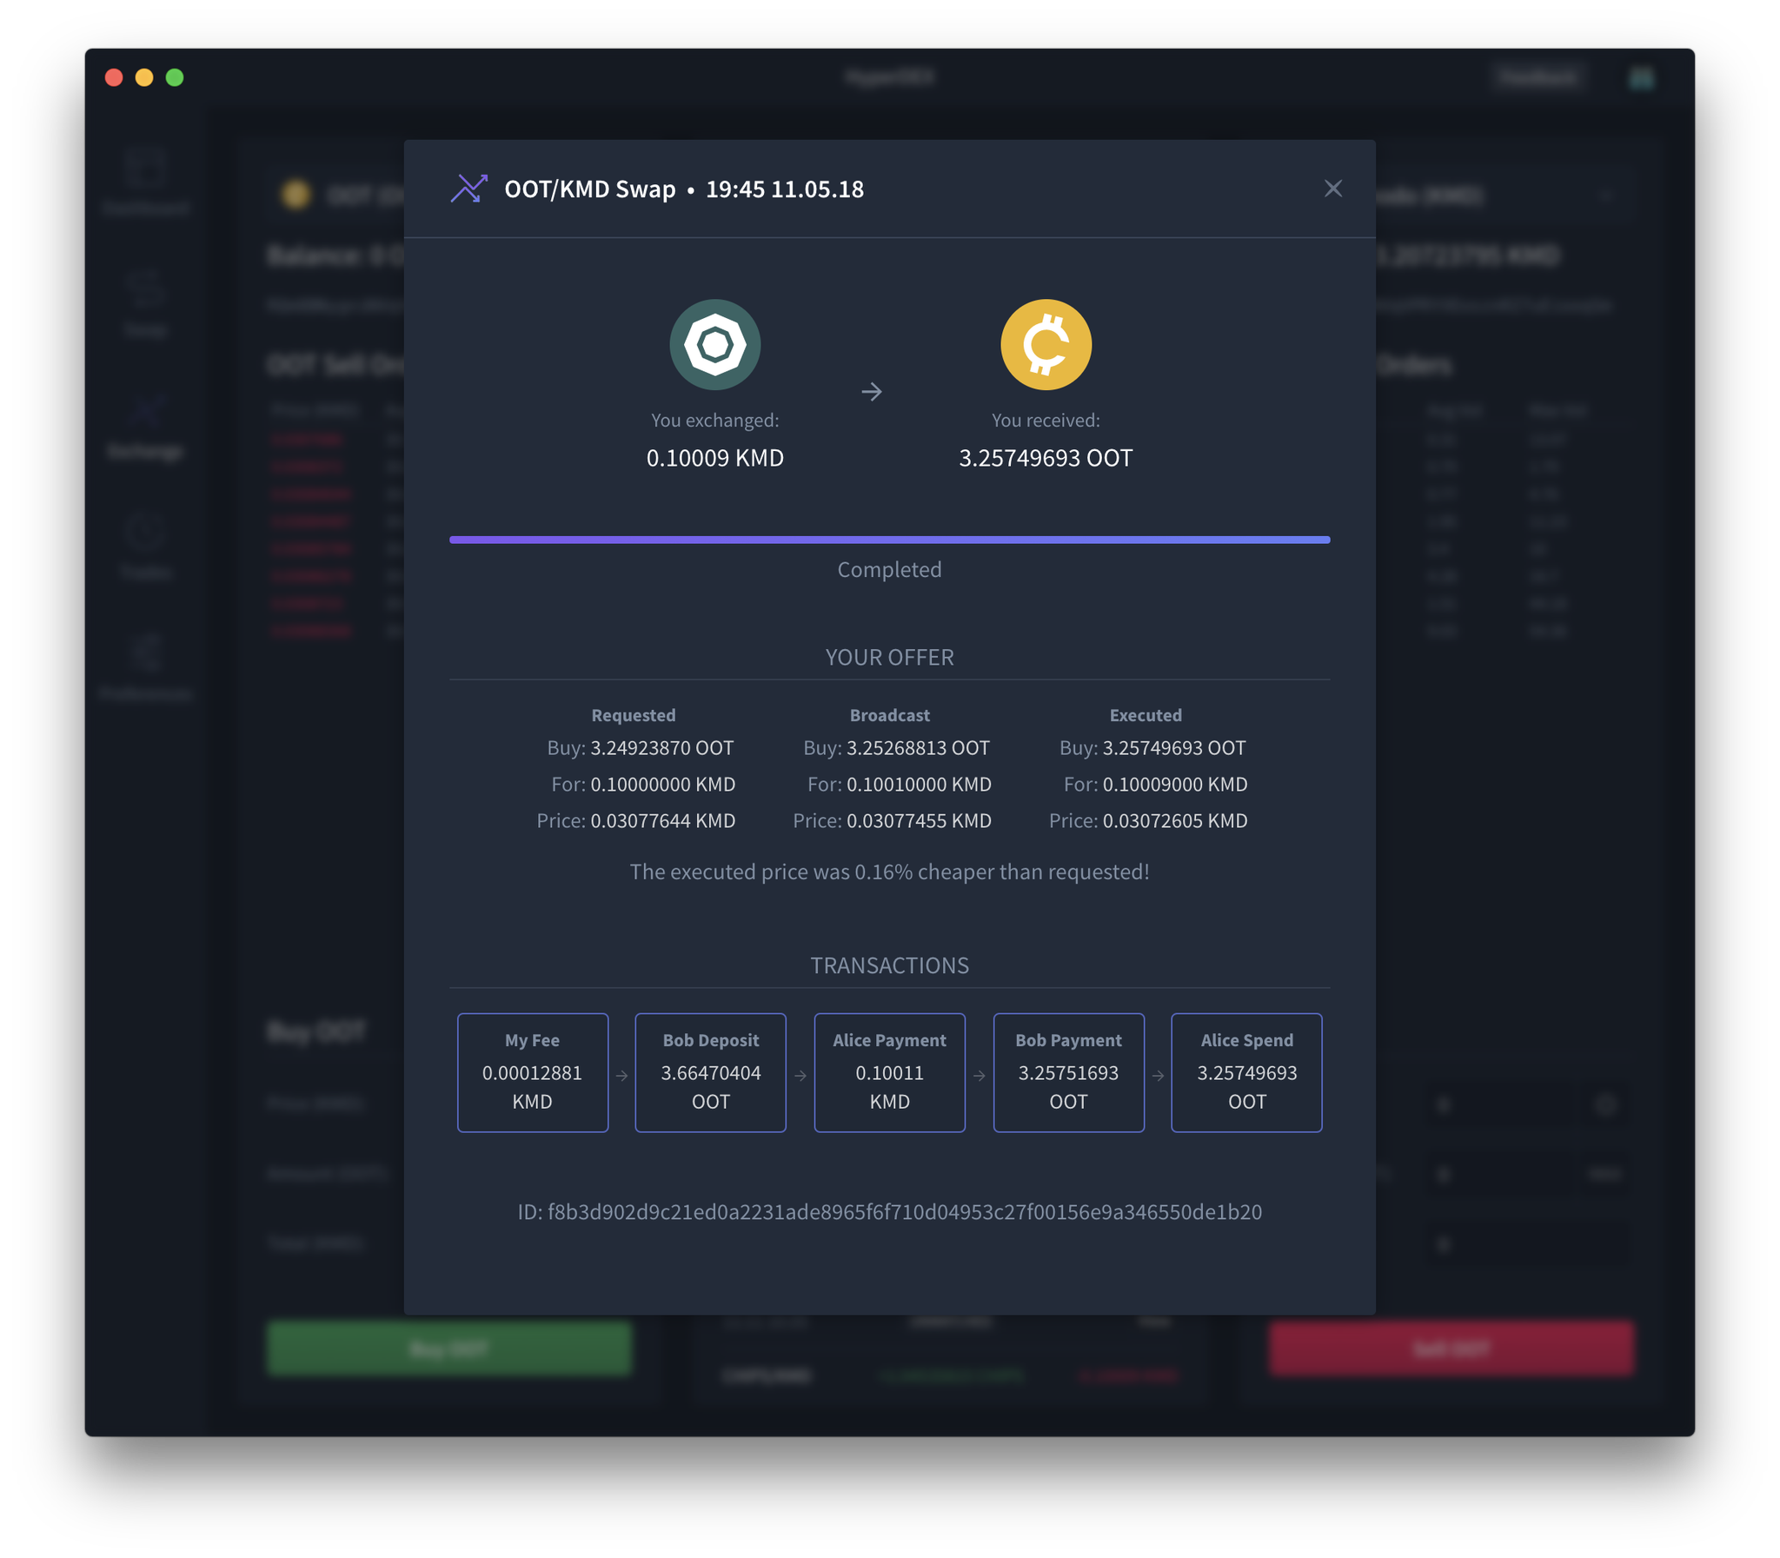Click the OOT/KMD Swap title text
This screenshot has width=1780, height=1558.
pyautogui.click(x=589, y=189)
